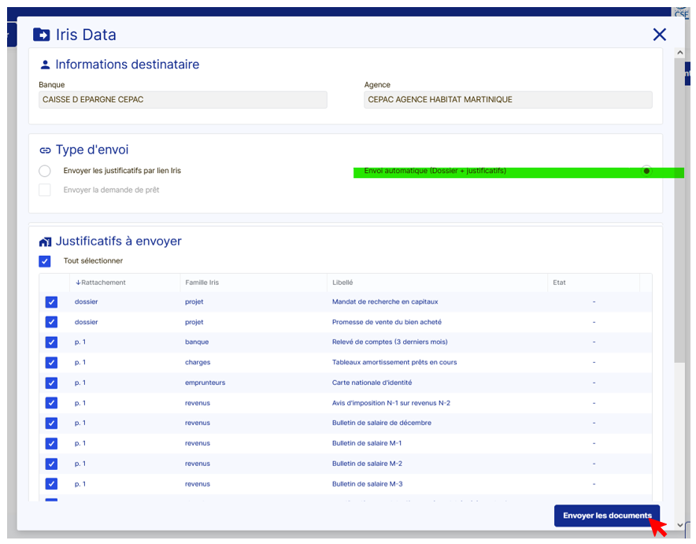Click the Libellé column header
The width and height of the screenshot is (696, 544).
pos(342,283)
